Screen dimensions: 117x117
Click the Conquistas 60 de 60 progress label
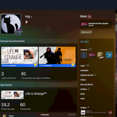[x=58, y=115]
